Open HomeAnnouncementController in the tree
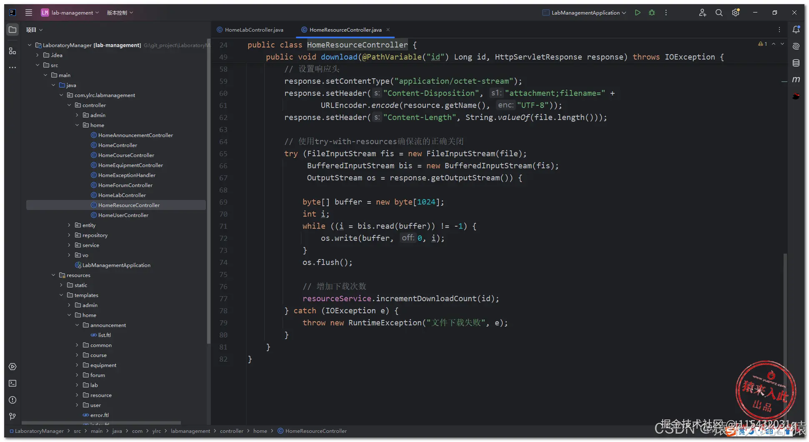 135,135
